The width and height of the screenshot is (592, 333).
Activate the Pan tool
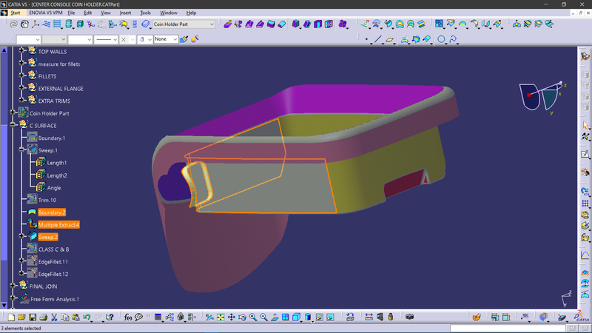231,317
